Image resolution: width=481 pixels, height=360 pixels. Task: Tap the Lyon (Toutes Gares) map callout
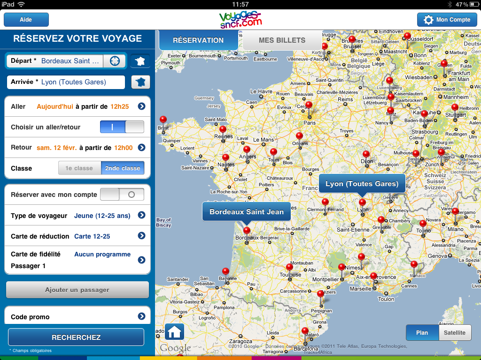tap(362, 184)
